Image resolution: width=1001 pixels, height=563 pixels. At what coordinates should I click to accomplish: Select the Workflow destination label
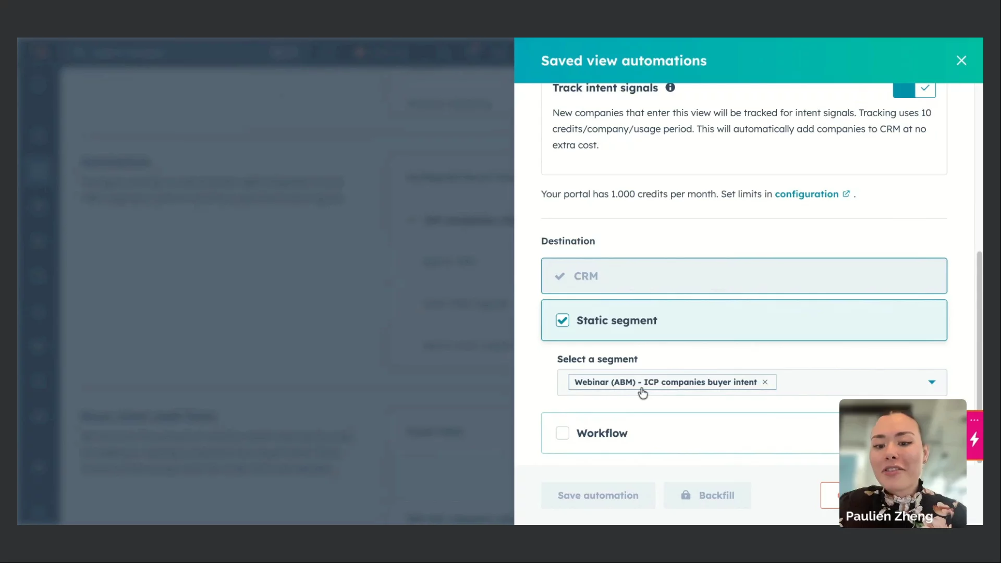click(602, 433)
